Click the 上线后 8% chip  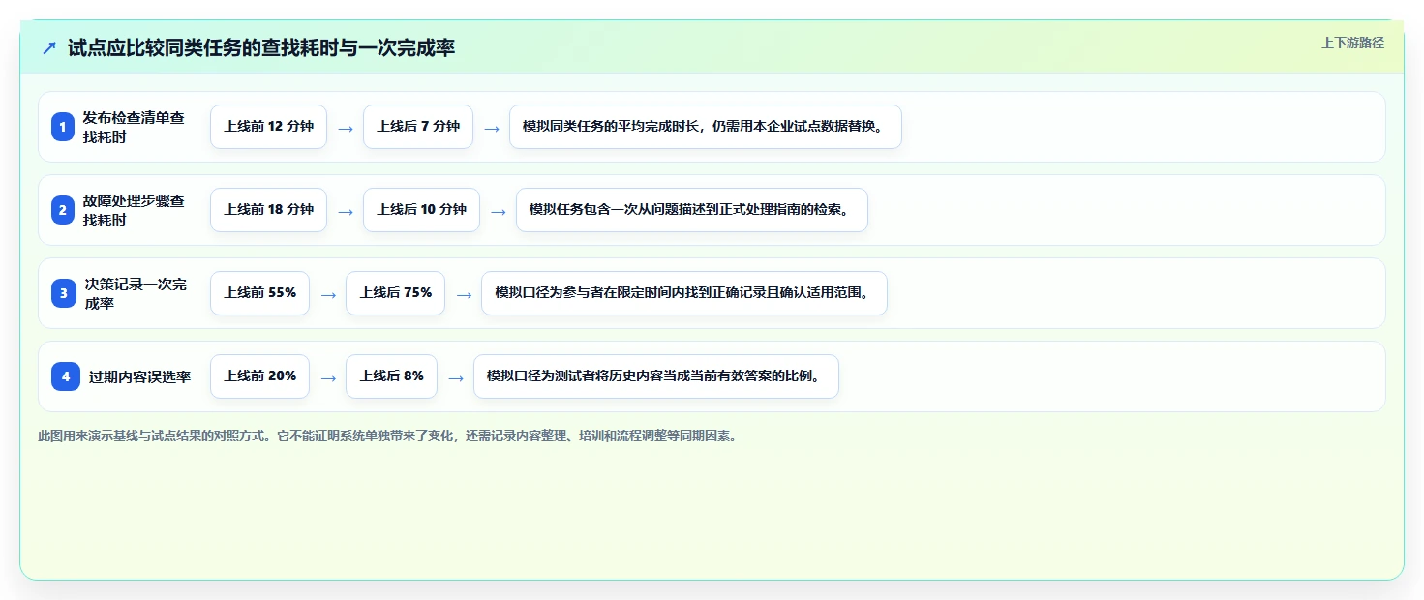tap(391, 376)
